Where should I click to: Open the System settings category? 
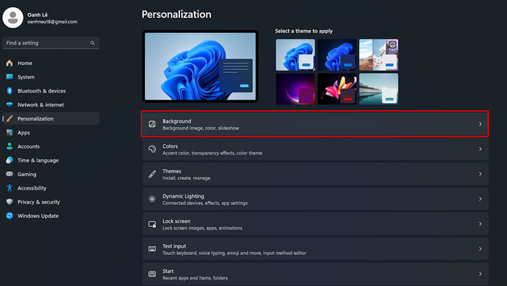(x=26, y=77)
